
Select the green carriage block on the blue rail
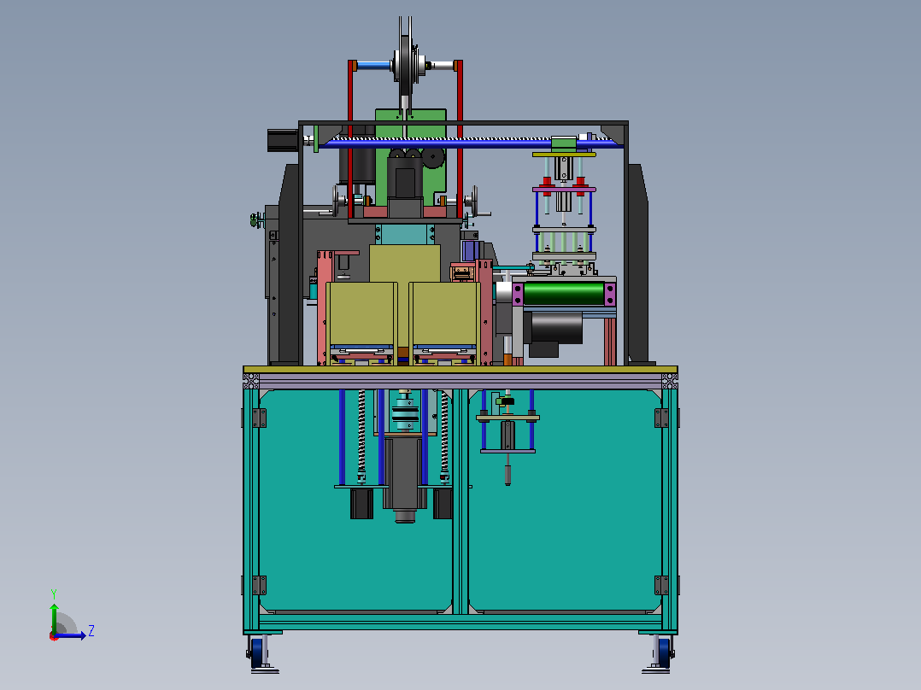[x=563, y=143]
